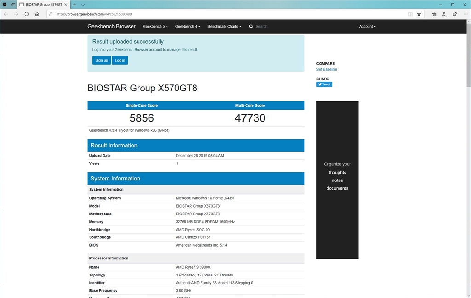This screenshot has height=298, width=471.
Task: Open reading view icon in address bar
Action: 410,14
